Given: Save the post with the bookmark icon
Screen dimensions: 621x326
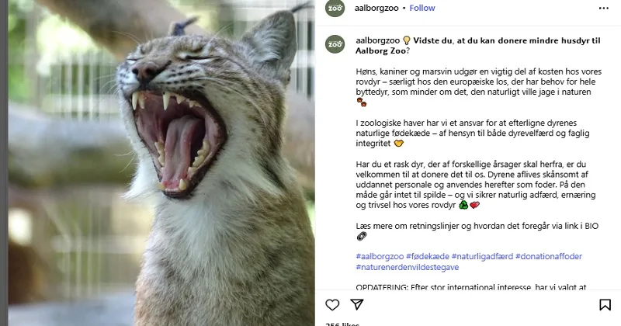Looking at the screenshot, I should point(605,304).
